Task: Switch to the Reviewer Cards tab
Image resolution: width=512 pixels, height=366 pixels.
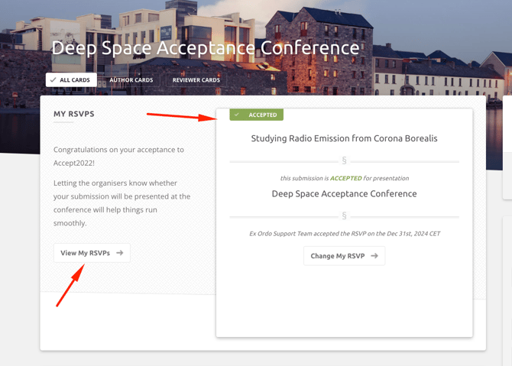Action: [x=196, y=80]
